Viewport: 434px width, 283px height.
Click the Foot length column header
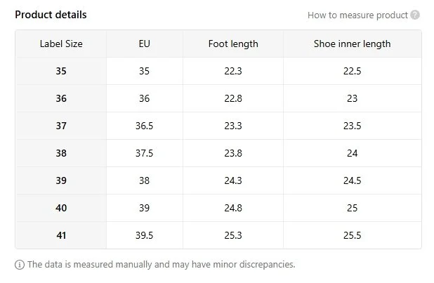pos(233,44)
